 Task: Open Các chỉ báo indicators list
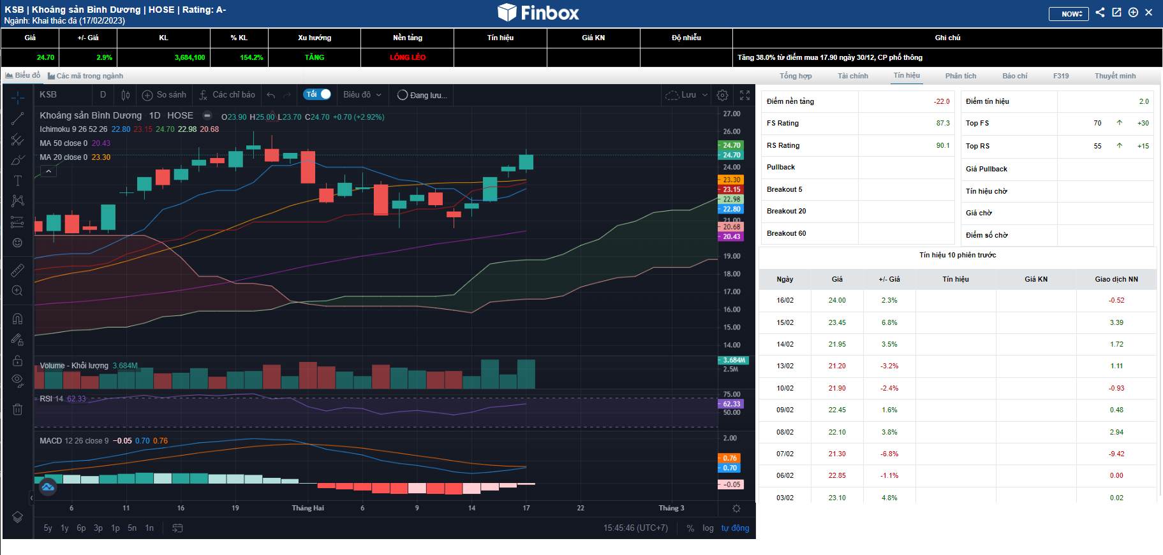[226, 95]
